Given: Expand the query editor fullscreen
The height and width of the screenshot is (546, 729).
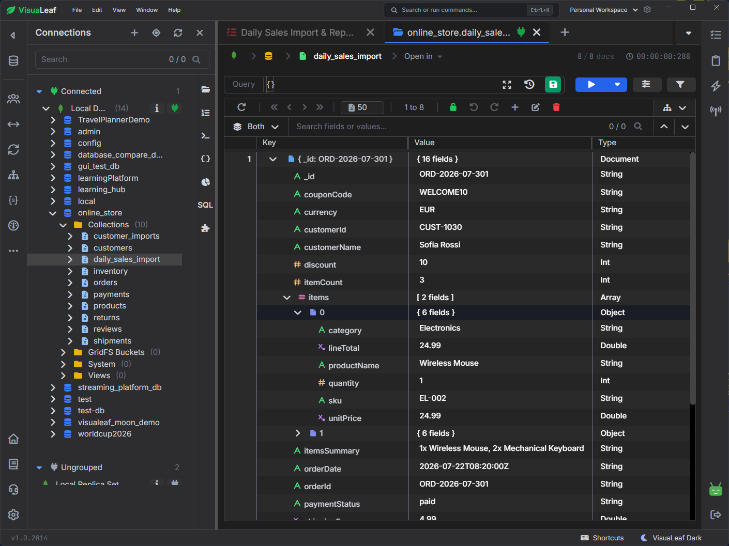Looking at the screenshot, I should (507, 84).
